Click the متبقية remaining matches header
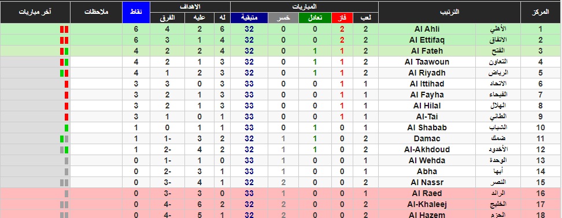562x218 pixels. tap(249, 18)
